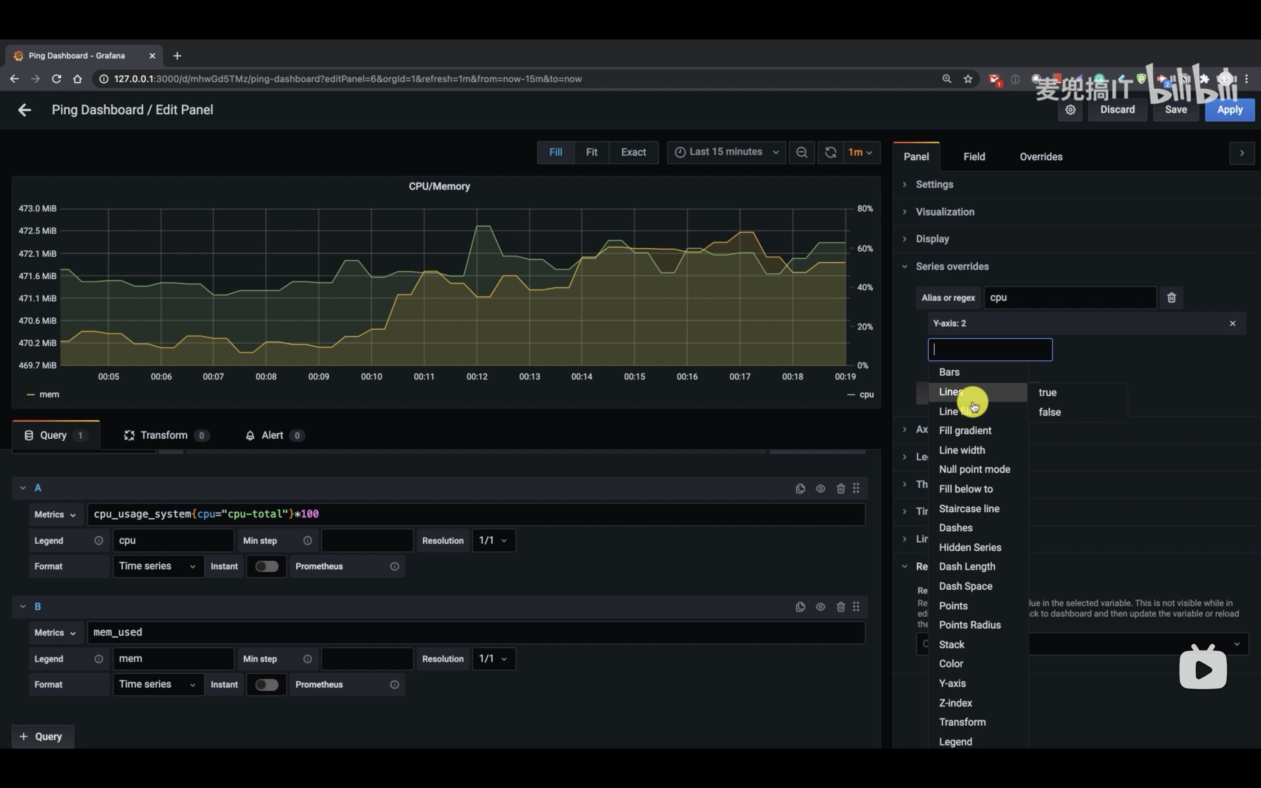Click the zoom out time range icon
1261x788 pixels.
point(801,152)
